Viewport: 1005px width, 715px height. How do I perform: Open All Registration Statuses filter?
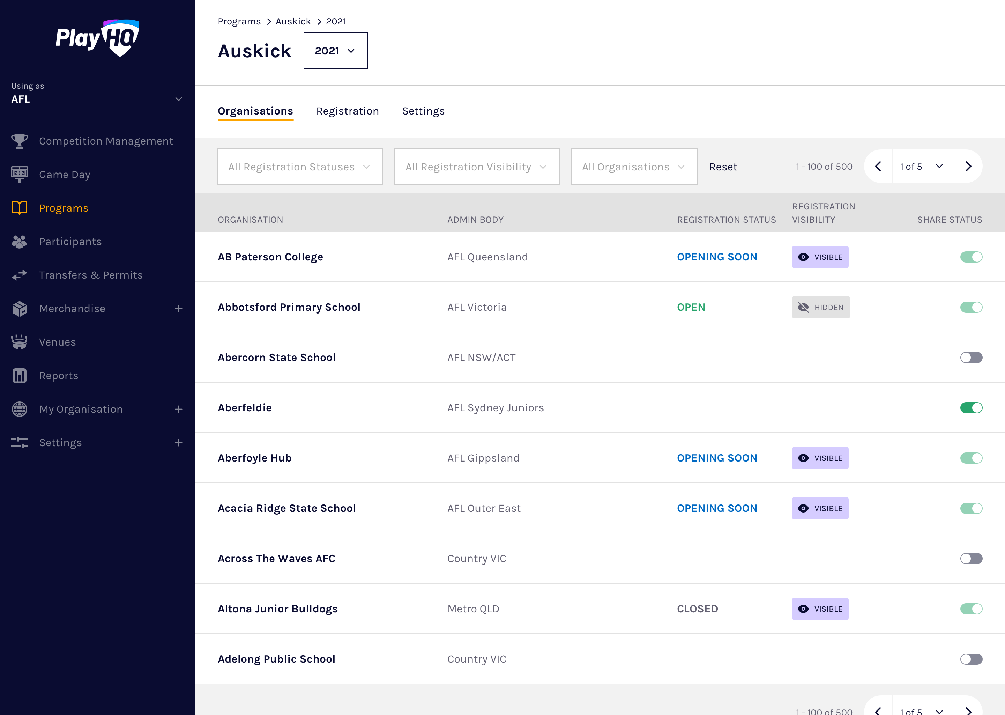300,167
